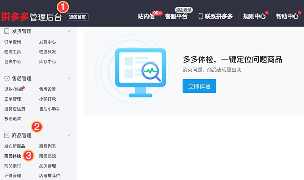This screenshot has width=304, height=180.
Task: Open 售后设置 in the sidebar
Action: 47,89
